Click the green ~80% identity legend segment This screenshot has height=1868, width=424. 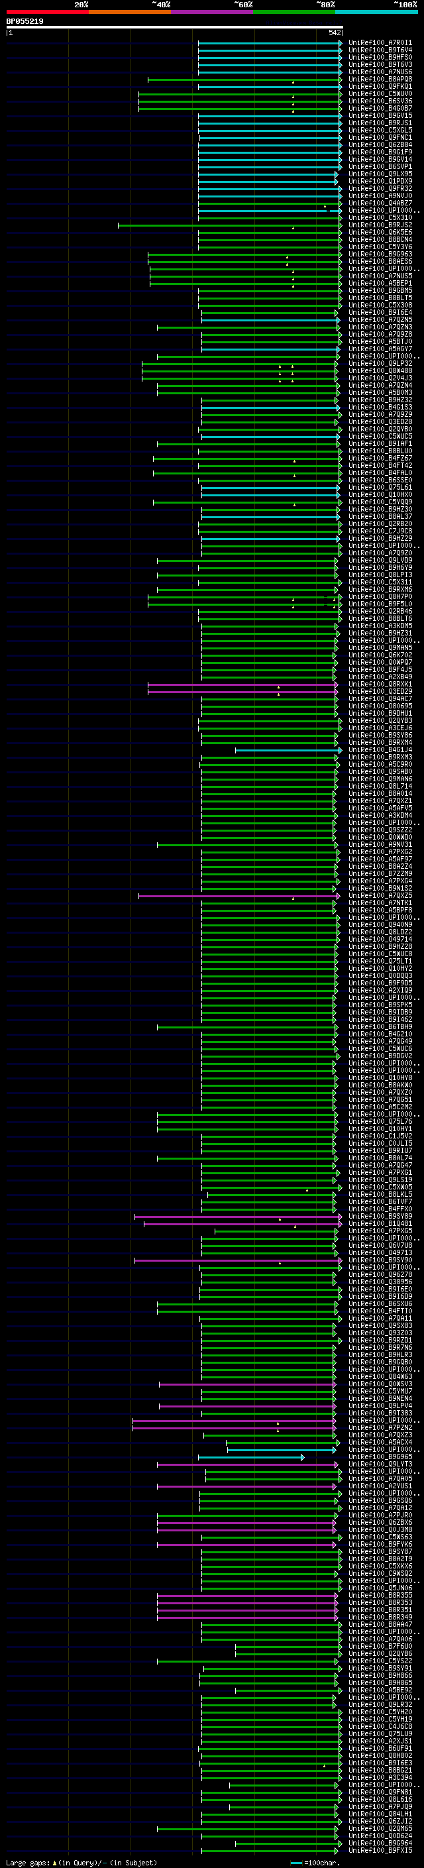tap(294, 13)
